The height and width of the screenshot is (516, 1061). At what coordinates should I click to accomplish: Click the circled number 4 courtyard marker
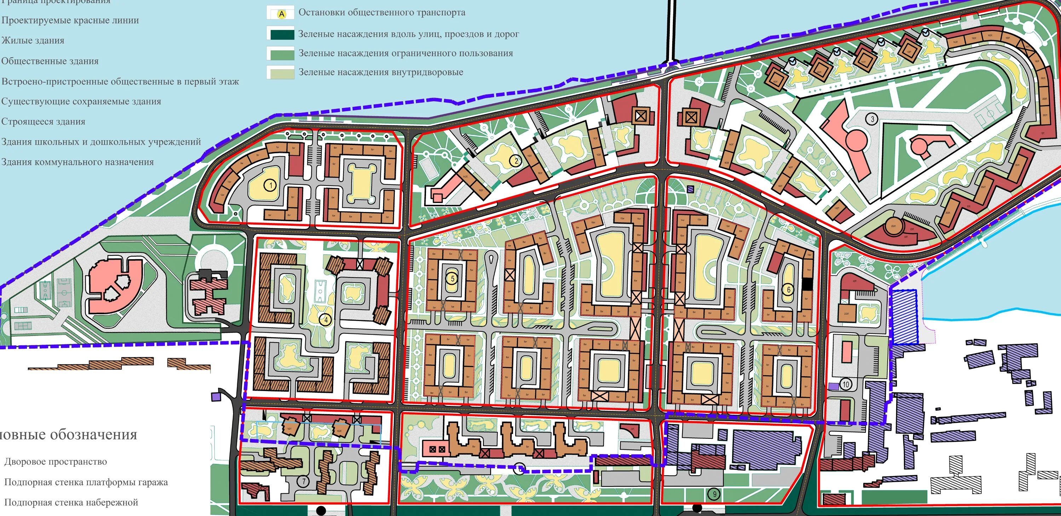(x=326, y=320)
